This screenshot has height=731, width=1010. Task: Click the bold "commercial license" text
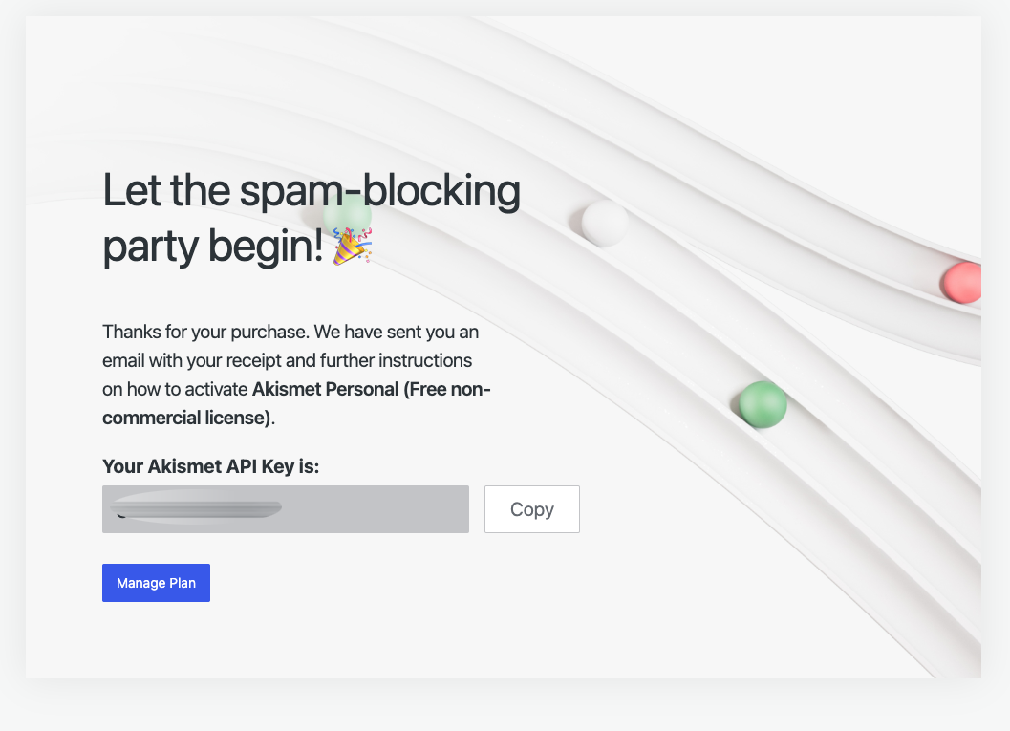click(186, 418)
